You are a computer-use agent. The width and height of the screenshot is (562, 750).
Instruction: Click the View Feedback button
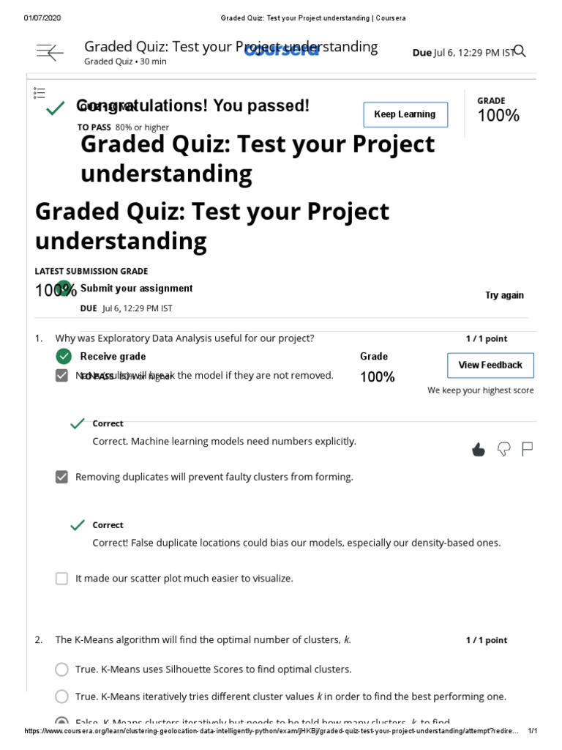pyautogui.click(x=490, y=365)
